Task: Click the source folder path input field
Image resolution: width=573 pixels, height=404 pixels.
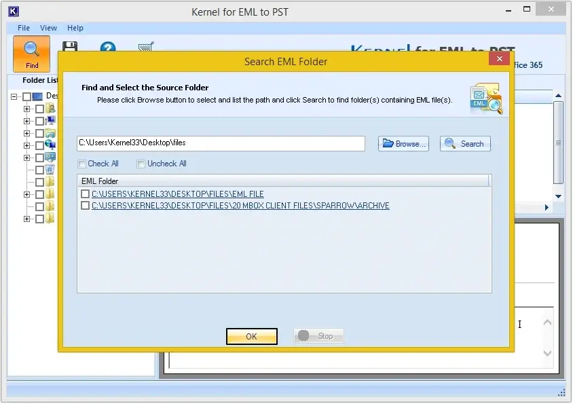Action: (221, 143)
